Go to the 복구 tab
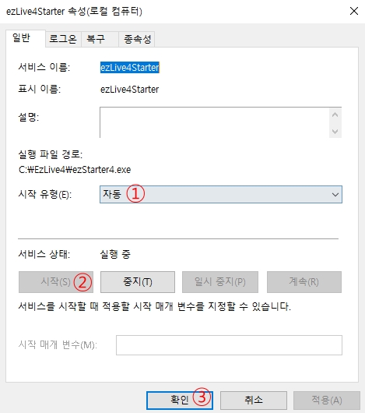 [x=100, y=39]
